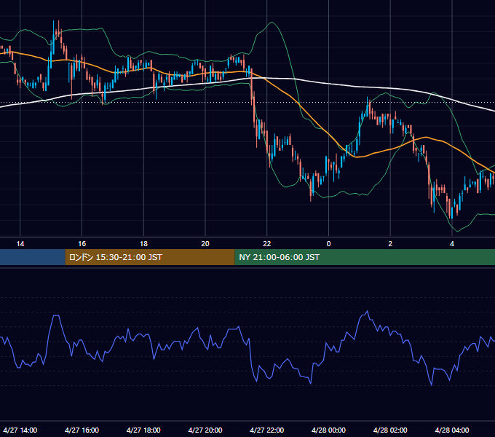Click the 4/27 20:00 timestamp label
This screenshot has width=495, height=437.
click(205, 430)
